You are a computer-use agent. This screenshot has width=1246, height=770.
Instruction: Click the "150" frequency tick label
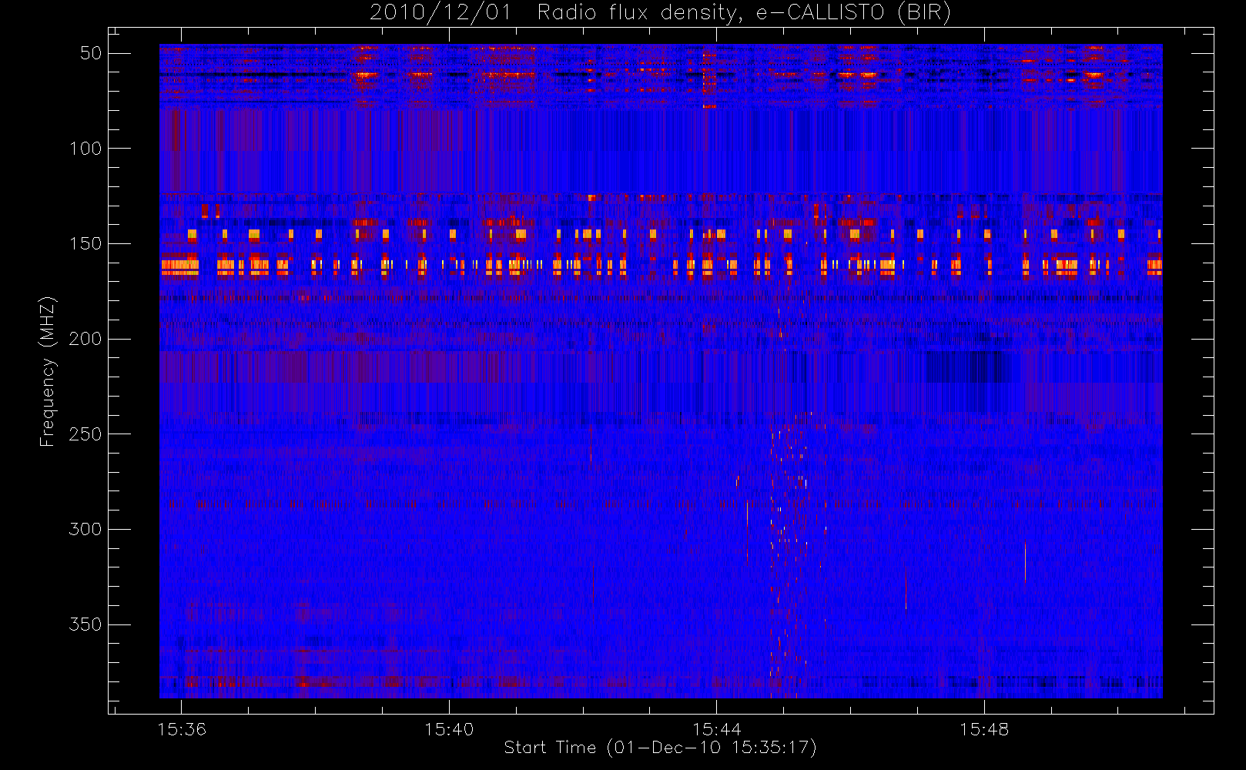(85, 244)
